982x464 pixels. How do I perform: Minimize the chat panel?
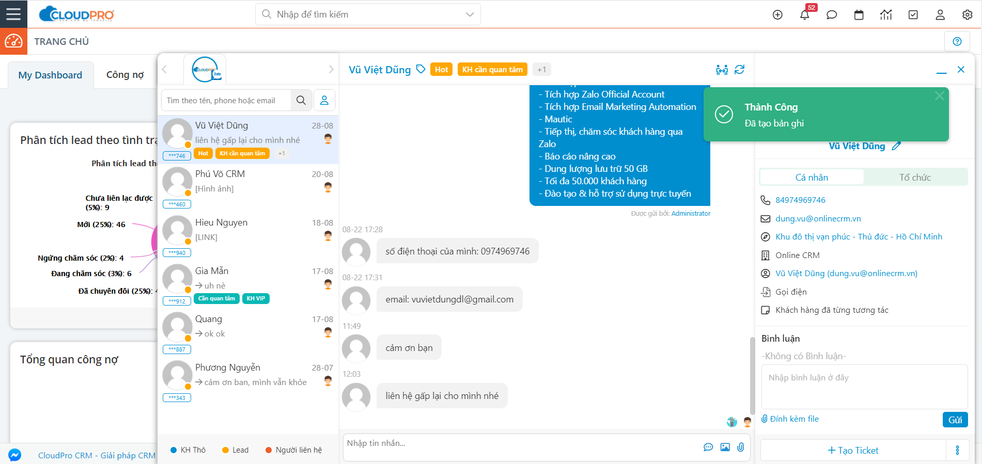click(x=942, y=72)
